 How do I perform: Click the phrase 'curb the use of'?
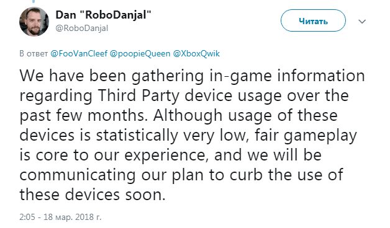(x=286, y=175)
